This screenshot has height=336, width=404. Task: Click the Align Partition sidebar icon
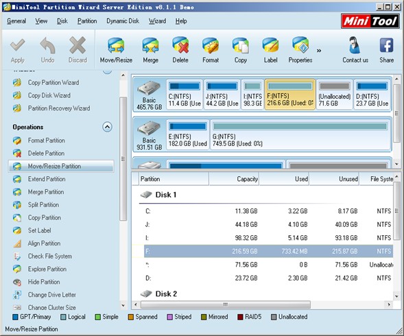point(17,243)
